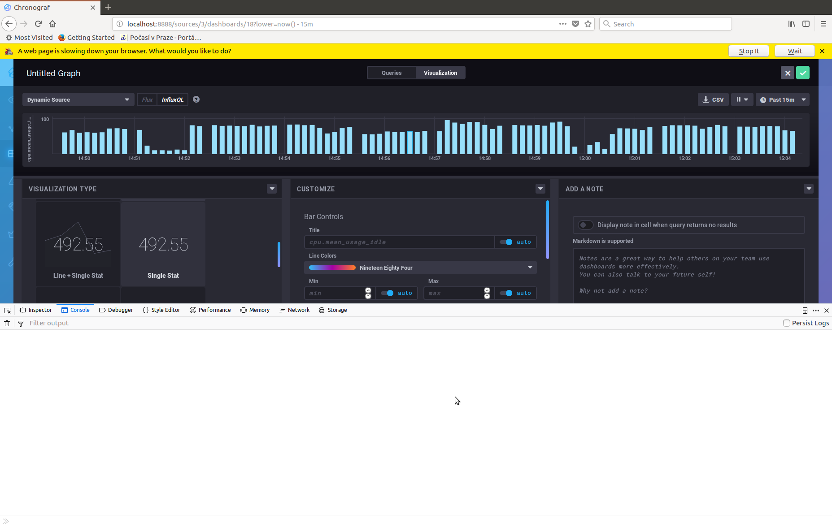This screenshot has width=832, height=527.
Task: Clear the console output with trash icon
Action: pyautogui.click(x=7, y=323)
